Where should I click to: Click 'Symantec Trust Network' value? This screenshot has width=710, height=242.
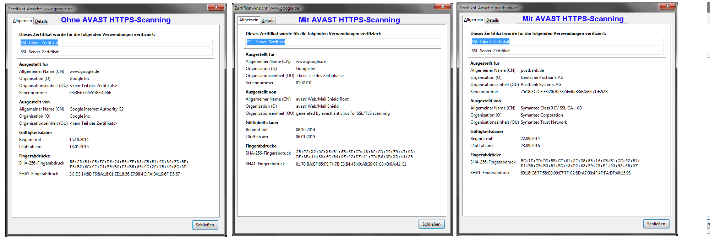pos(544,122)
